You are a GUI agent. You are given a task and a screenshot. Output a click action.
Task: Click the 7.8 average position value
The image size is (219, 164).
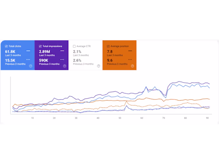coord(109,52)
